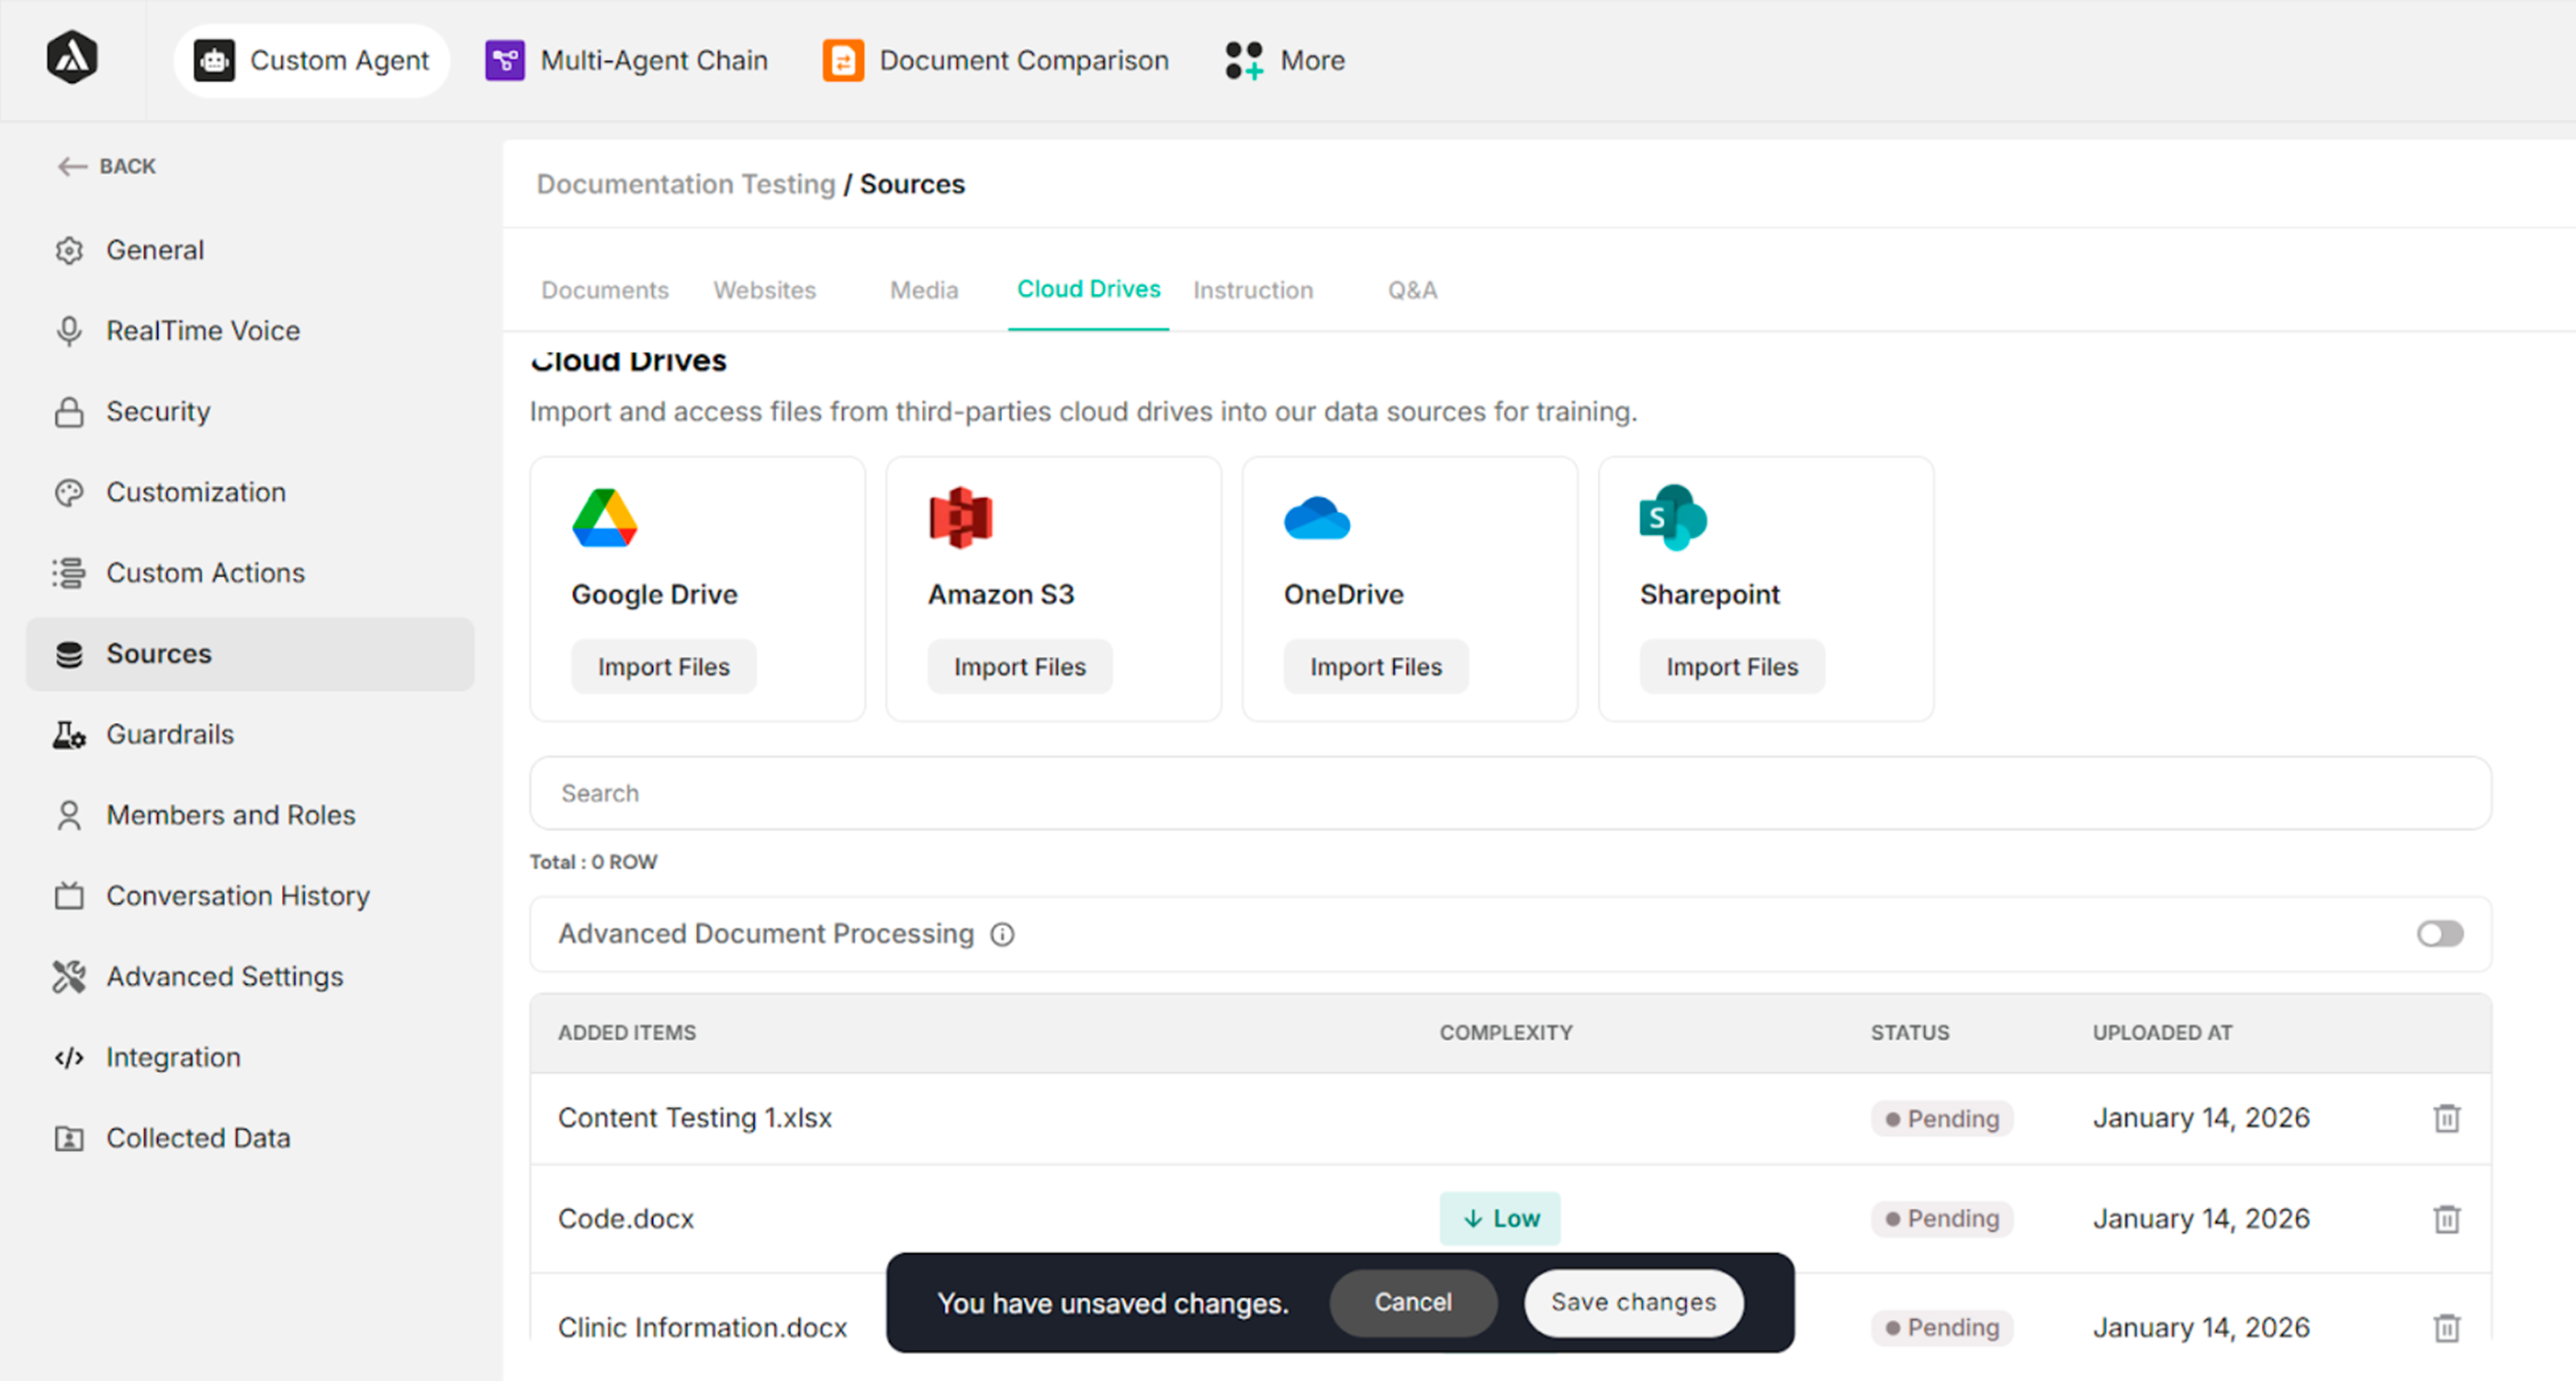This screenshot has width=2576, height=1381.
Task: Open Custom Actions section
Action: 250,574
